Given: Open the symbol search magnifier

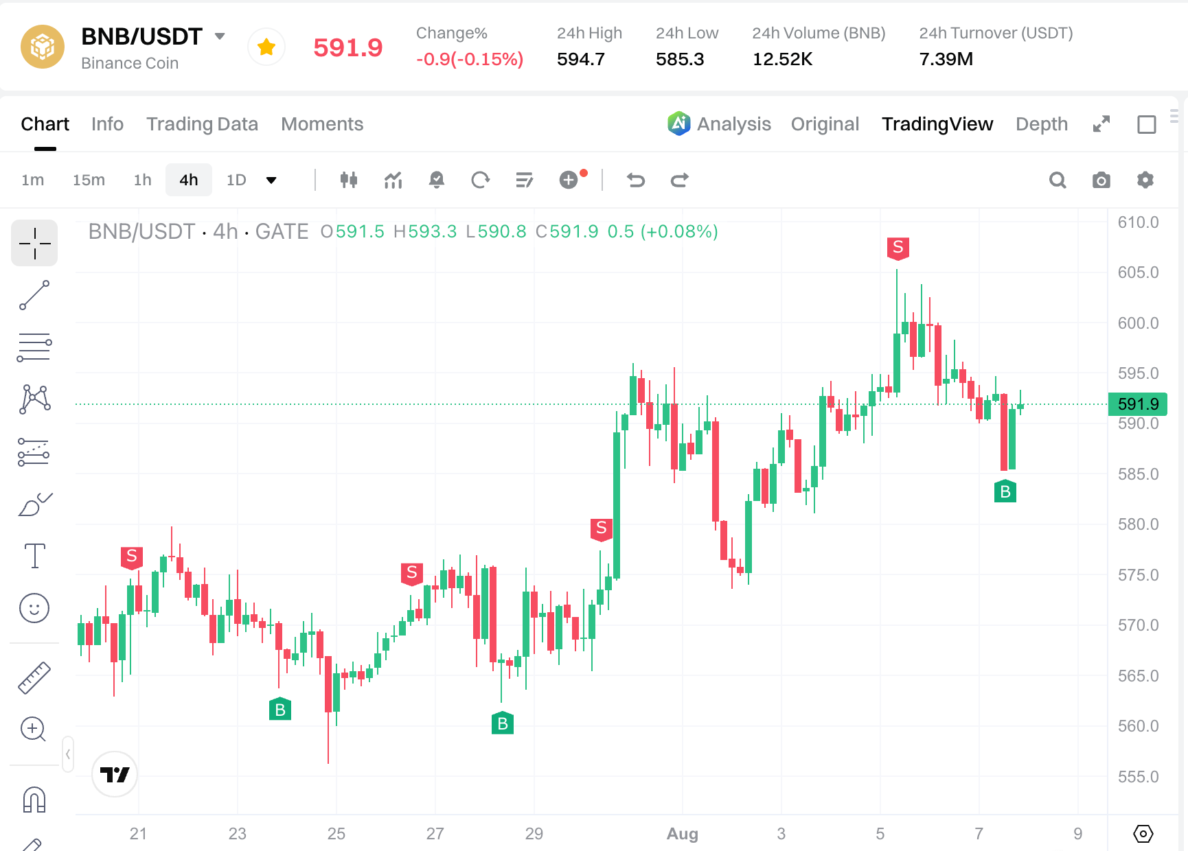Looking at the screenshot, I should 1058,180.
